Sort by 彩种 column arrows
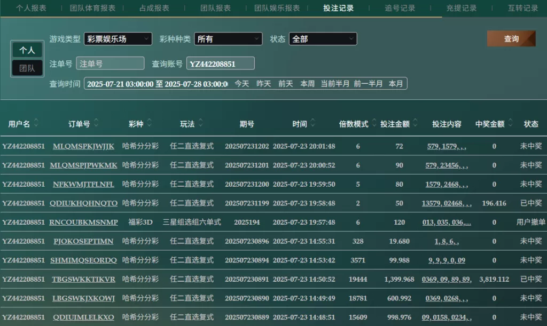 150,123
